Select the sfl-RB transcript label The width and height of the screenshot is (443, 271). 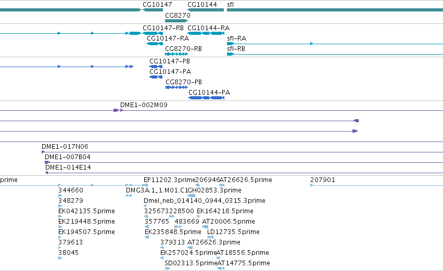point(236,49)
